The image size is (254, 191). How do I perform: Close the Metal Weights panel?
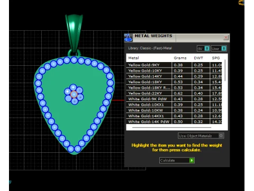(226, 38)
